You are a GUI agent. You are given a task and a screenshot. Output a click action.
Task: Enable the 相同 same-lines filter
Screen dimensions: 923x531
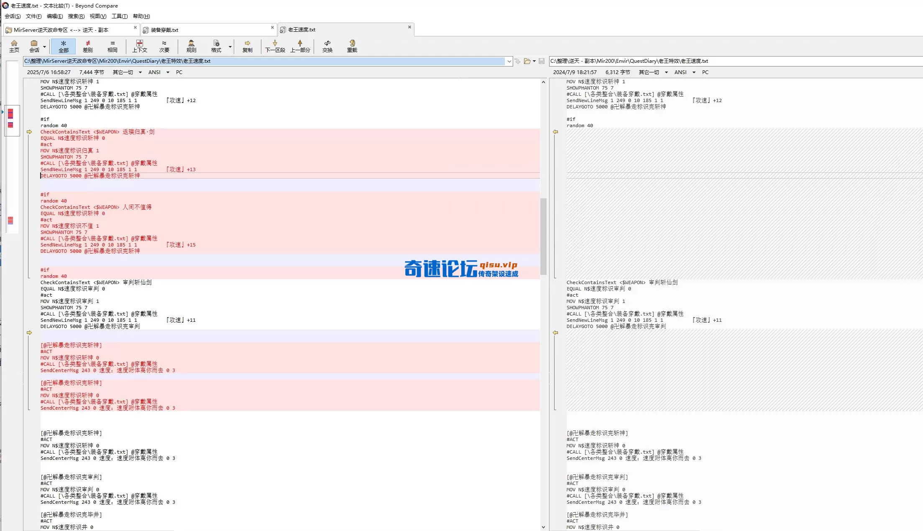[112, 46]
